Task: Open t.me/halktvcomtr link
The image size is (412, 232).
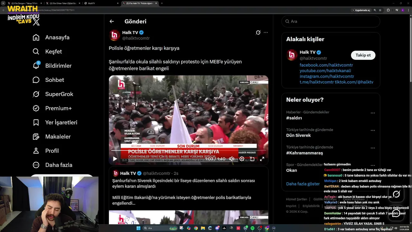Action: (x=317, y=82)
